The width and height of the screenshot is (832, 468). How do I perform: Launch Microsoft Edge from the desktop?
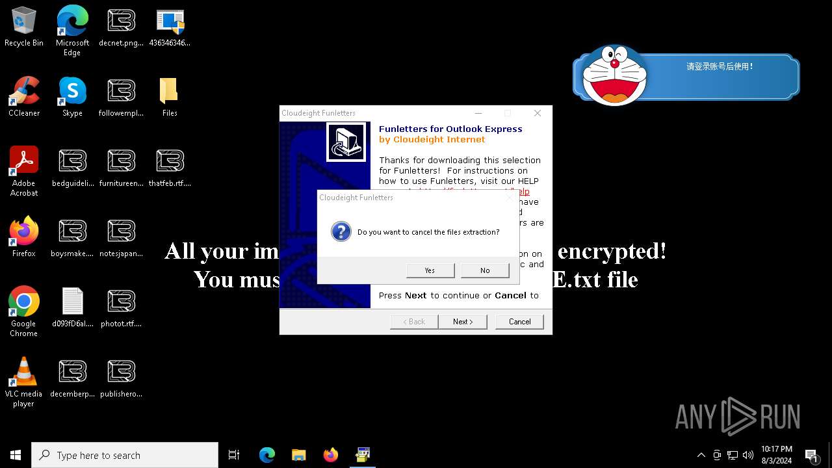pyautogui.click(x=72, y=31)
